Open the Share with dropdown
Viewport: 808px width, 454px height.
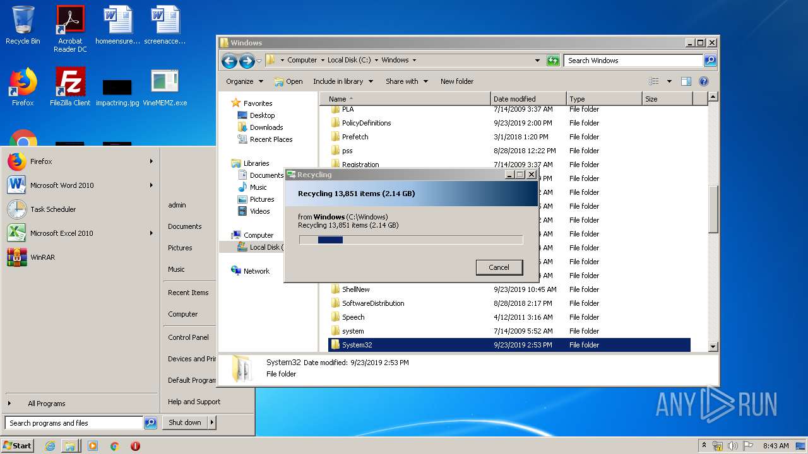pyautogui.click(x=407, y=81)
